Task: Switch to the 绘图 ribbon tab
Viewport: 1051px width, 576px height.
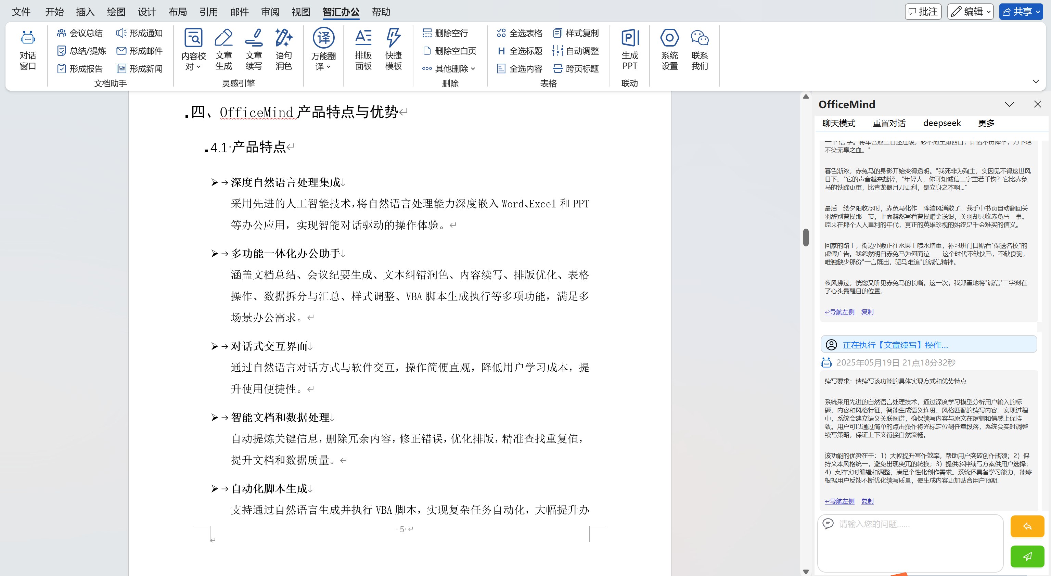Action: (x=116, y=12)
